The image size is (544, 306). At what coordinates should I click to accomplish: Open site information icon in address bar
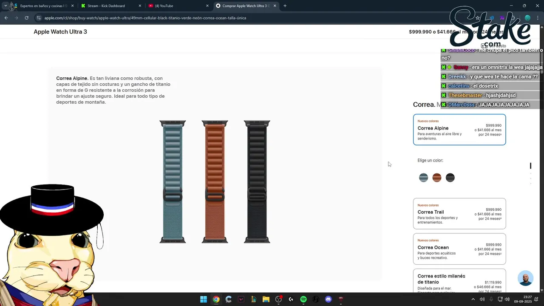pos(39,18)
